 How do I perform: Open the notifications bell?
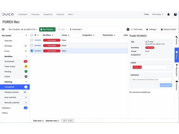point(168,14)
